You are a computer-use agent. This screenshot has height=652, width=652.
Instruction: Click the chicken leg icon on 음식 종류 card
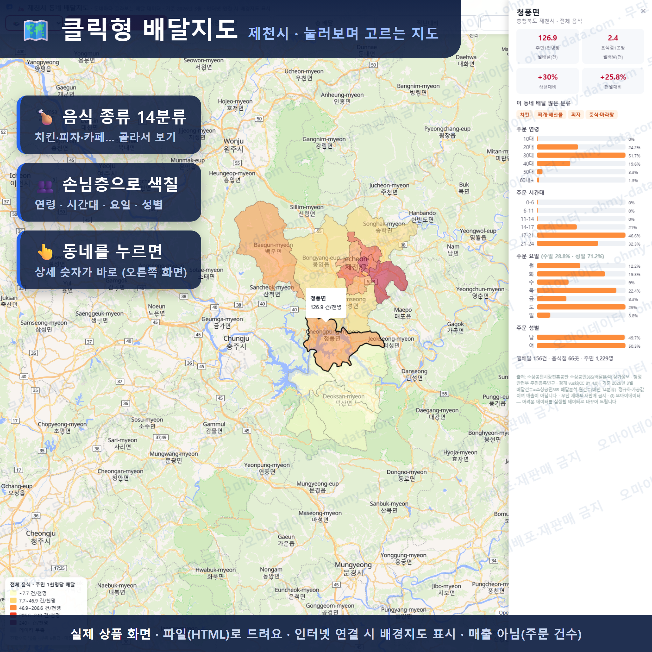coord(45,117)
